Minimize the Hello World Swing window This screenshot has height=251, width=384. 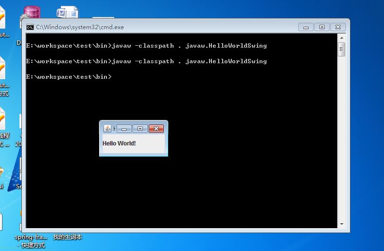pos(124,129)
